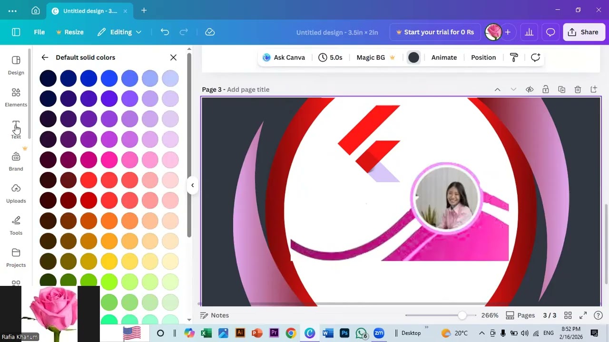Open the File menu
This screenshot has height=342, width=609.
coord(39,32)
